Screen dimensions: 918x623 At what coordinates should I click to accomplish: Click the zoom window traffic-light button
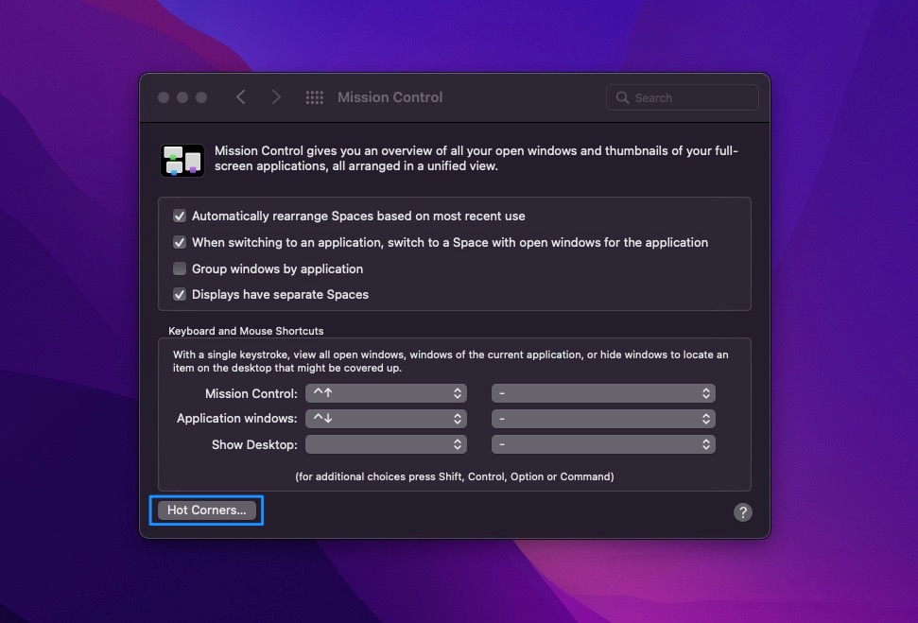[201, 97]
